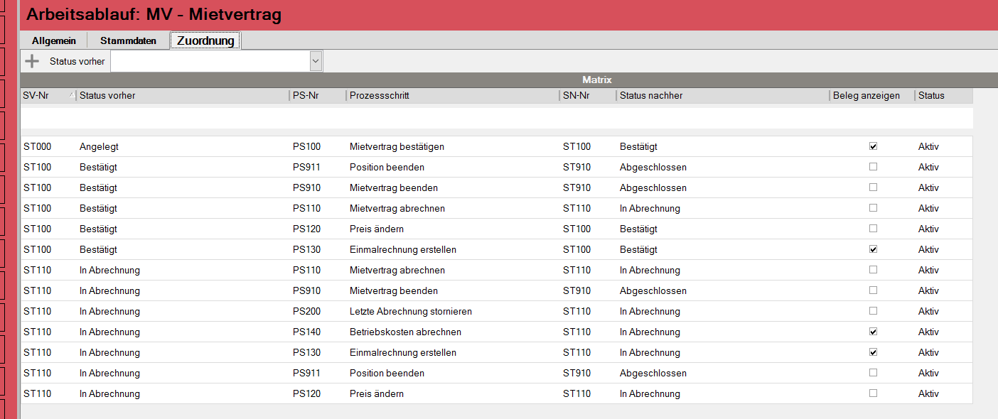Image resolution: width=998 pixels, height=419 pixels.
Task: Uncheck Beleg anzeigen for Mietvertrag bestätigen
Action: tap(873, 146)
